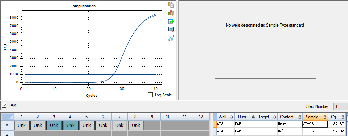The image size is (348, 136).
Task: Deselect highlighted well A4
Action: pos(71,125)
